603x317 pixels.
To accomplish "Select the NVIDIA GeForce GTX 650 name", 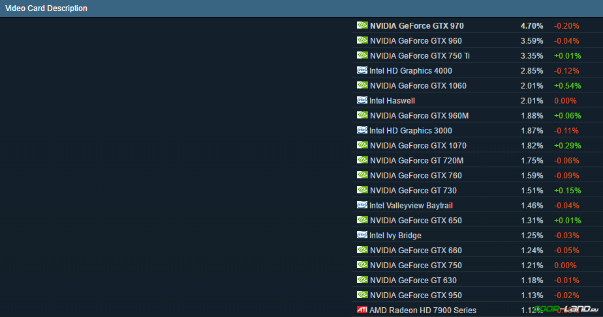I will coord(416,221).
